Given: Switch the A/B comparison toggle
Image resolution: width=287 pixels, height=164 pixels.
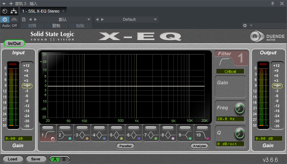Looking at the screenshot, I should coord(59,159).
